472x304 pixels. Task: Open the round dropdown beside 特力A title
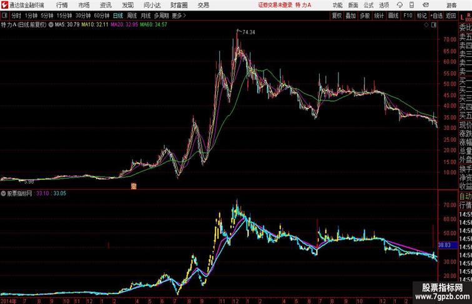click(51, 25)
